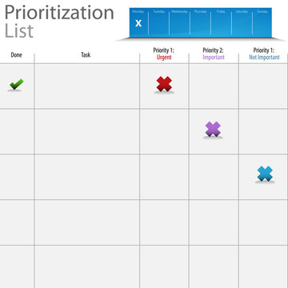
Task: Click the Done column header
Action: tap(17, 55)
